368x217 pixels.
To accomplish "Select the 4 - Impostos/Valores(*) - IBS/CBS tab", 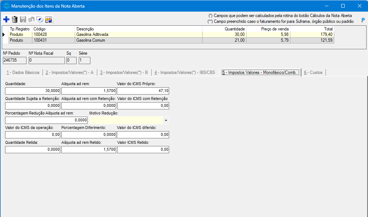I will (x=184, y=72).
